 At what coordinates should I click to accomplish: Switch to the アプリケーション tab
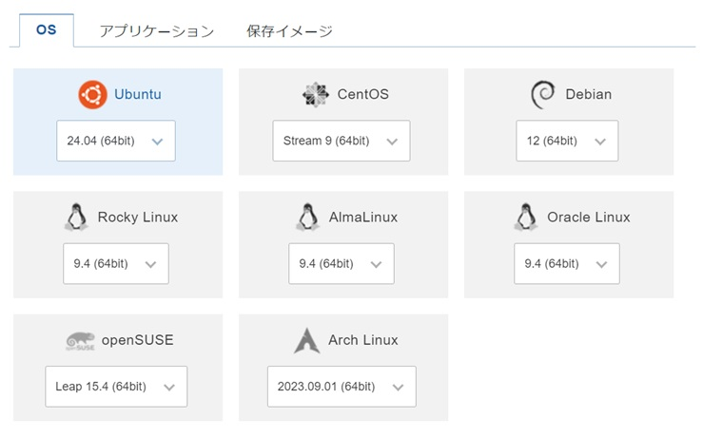pyautogui.click(x=156, y=31)
